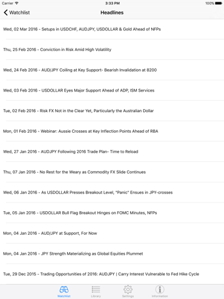The width and height of the screenshot is (224, 299).
Task: Tap the back chevron beside Watchlist
Action: pos(6,12)
